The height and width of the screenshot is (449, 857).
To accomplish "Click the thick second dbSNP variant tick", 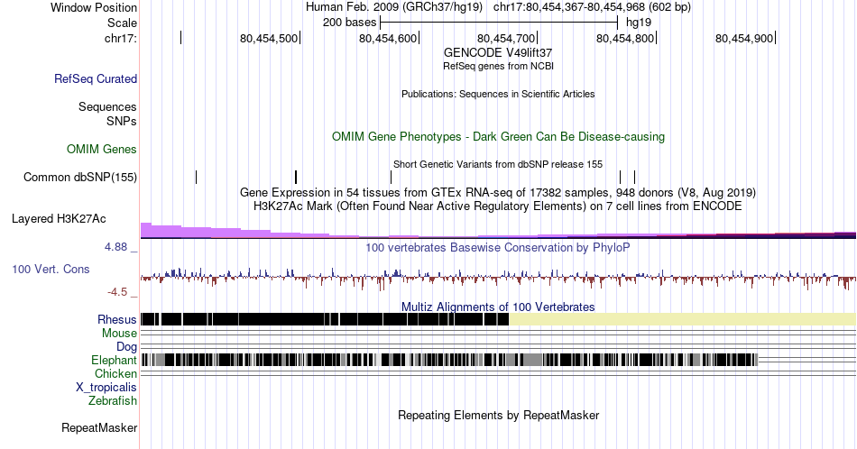I will (296, 177).
